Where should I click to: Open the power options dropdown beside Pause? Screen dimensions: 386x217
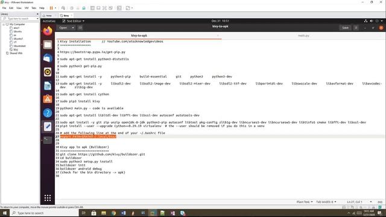click(55, 8)
